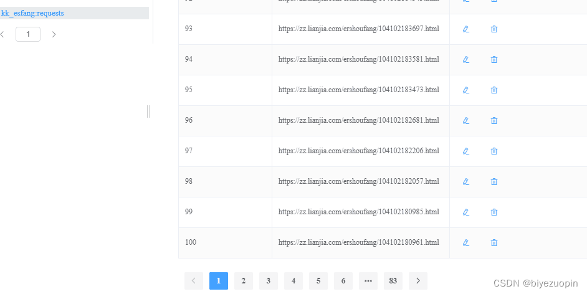587x294 pixels.
Task: Delete row 94 using trash icon
Action: (494, 59)
